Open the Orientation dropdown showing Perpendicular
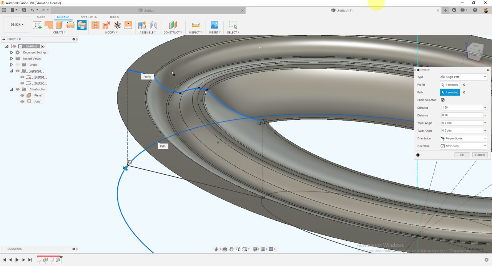This screenshot has height=266, width=492. [463, 138]
